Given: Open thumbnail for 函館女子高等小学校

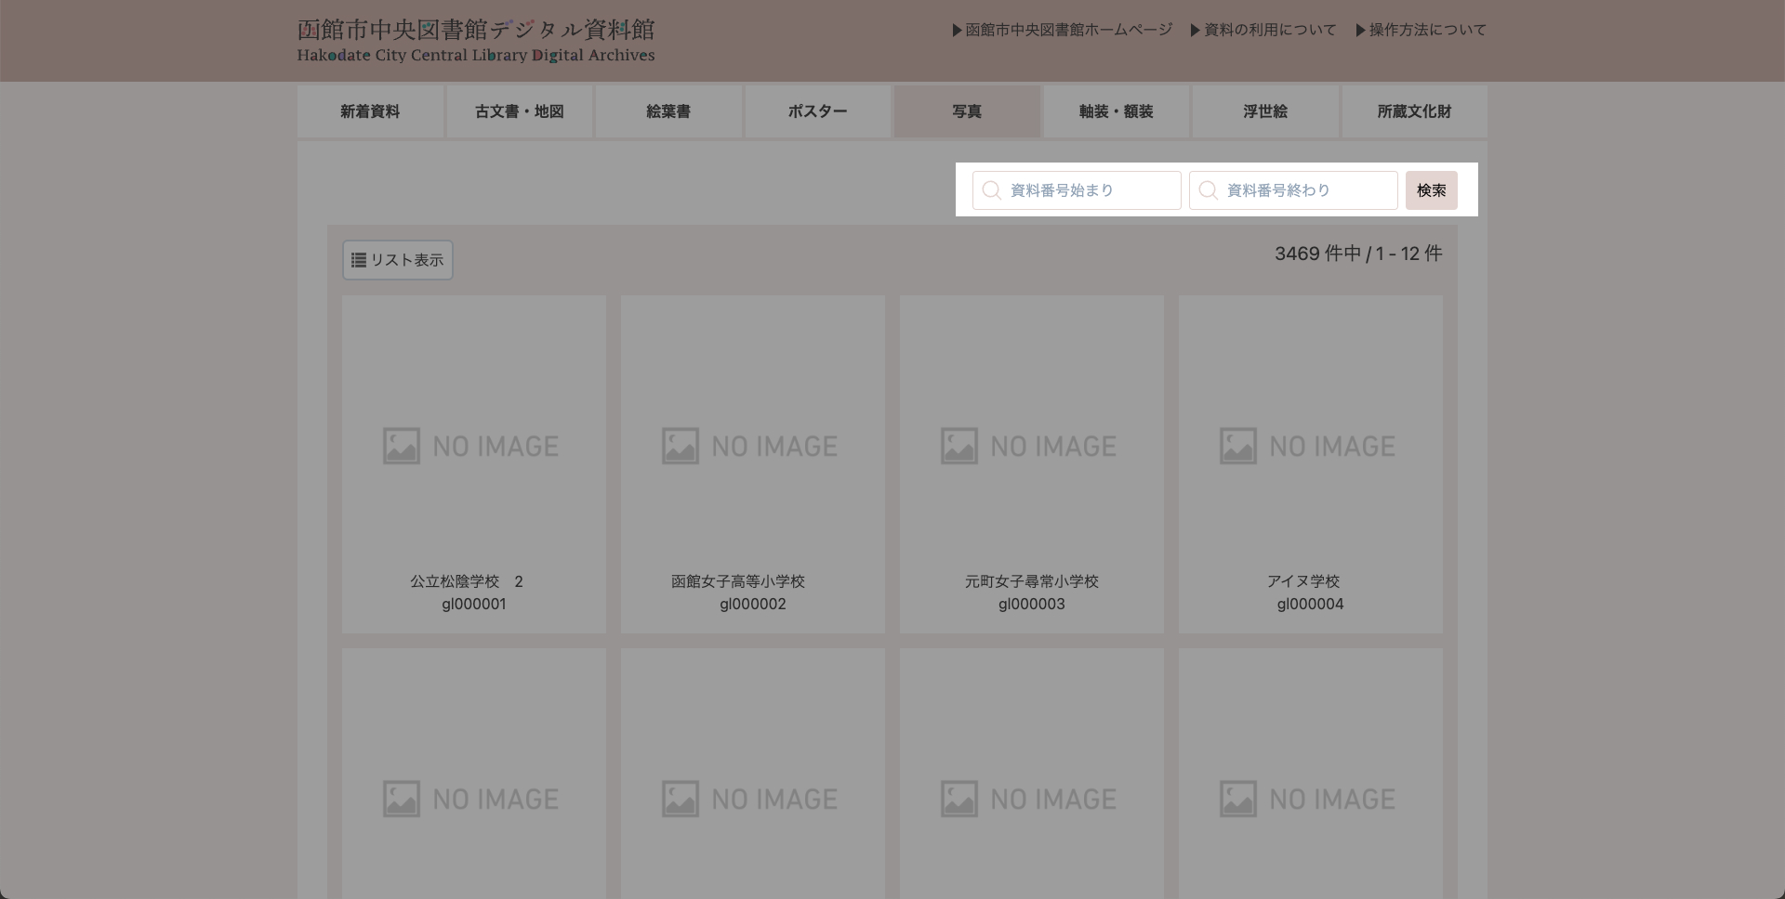Looking at the screenshot, I should (x=753, y=446).
